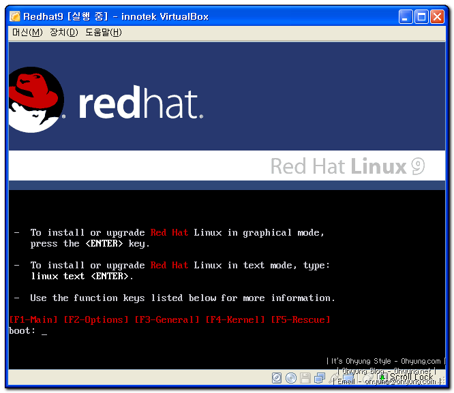This screenshot has width=454, height=393.
Task: Click the VirtualBox title bar icon
Action: tap(14, 16)
